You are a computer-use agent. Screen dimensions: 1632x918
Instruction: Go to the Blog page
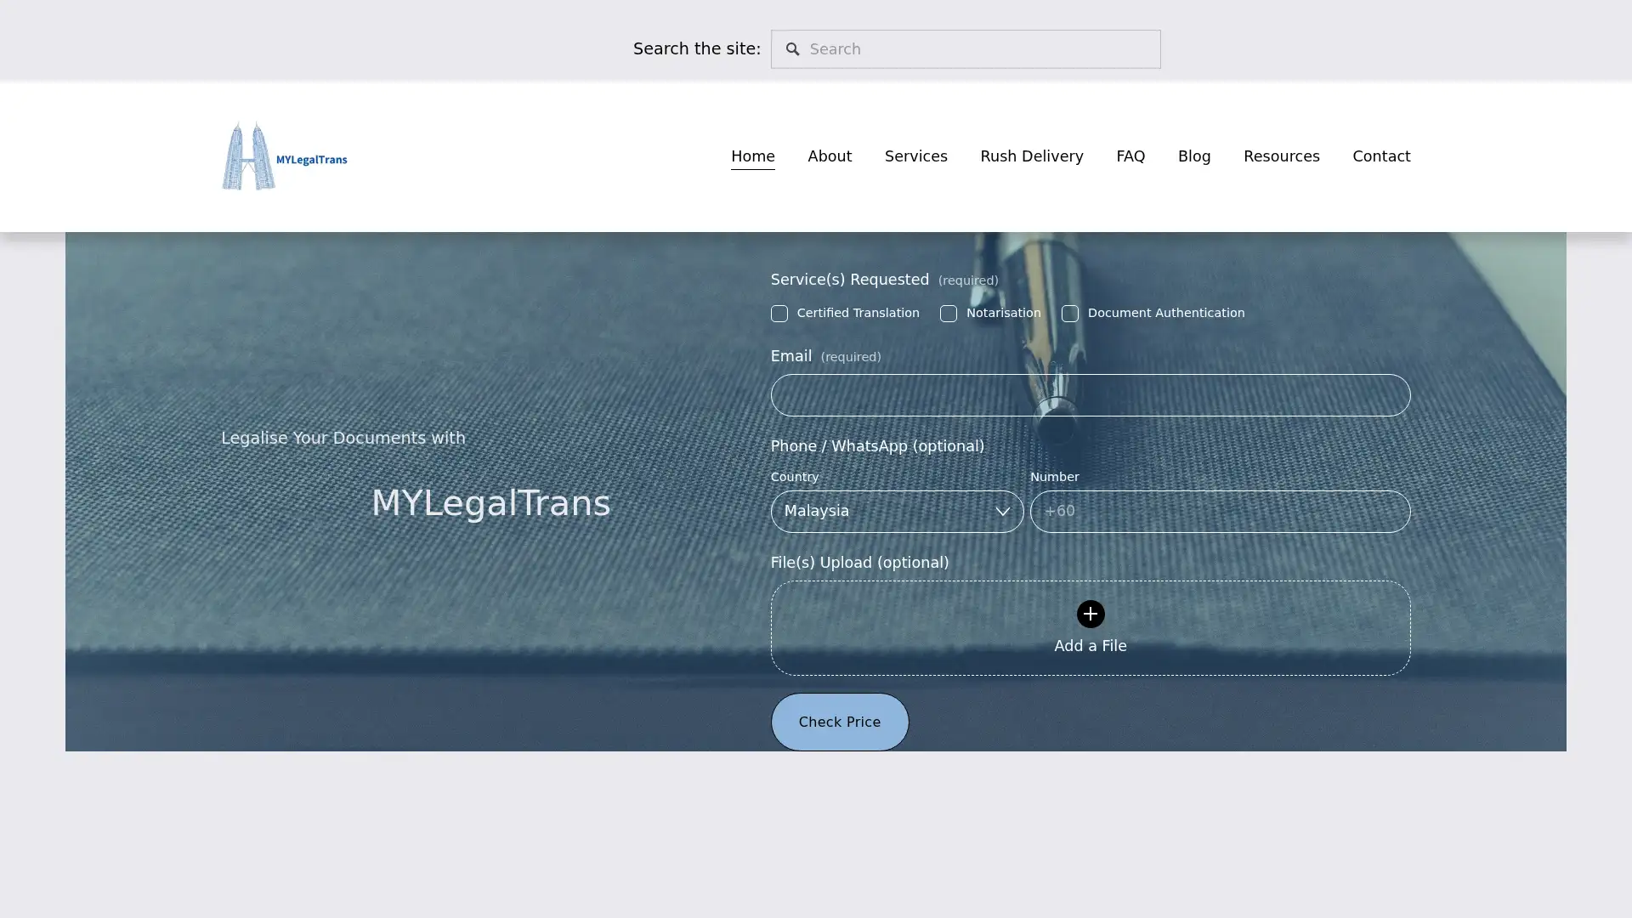click(x=1194, y=156)
